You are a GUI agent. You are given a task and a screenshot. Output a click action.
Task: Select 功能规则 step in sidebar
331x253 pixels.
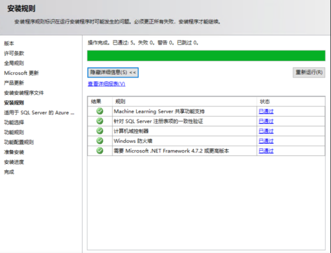(x=14, y=132)
